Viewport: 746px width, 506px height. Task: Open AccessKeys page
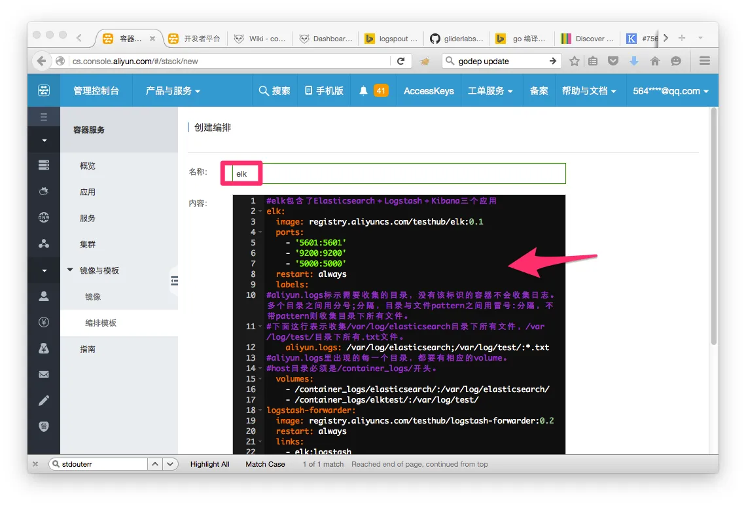pos(429,91)
